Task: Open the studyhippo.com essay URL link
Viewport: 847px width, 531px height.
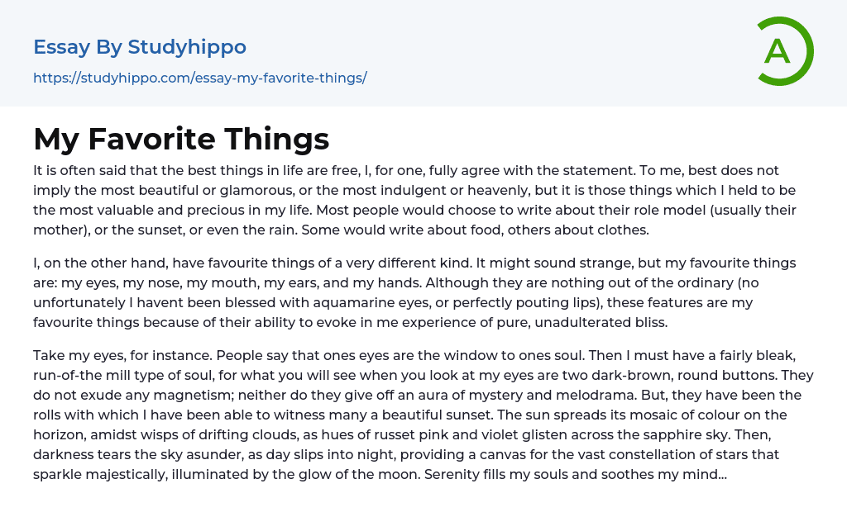Action: [199, 78]
